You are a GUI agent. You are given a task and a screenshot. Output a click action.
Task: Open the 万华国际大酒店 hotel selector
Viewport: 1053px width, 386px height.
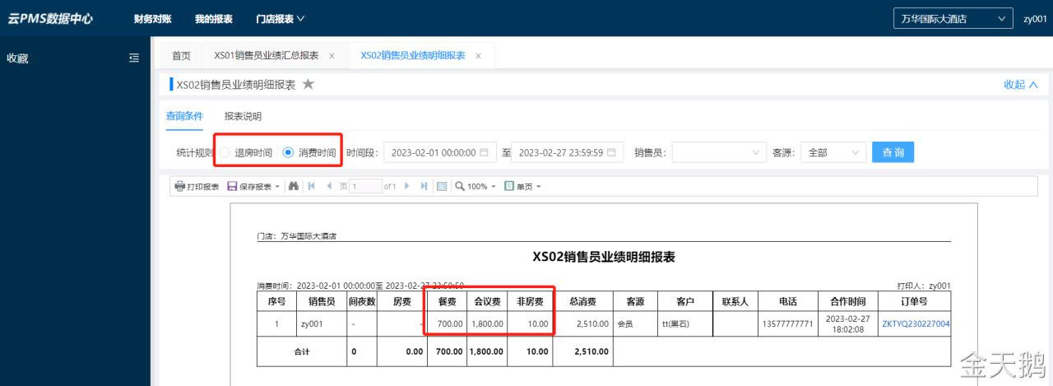[953, 18]
